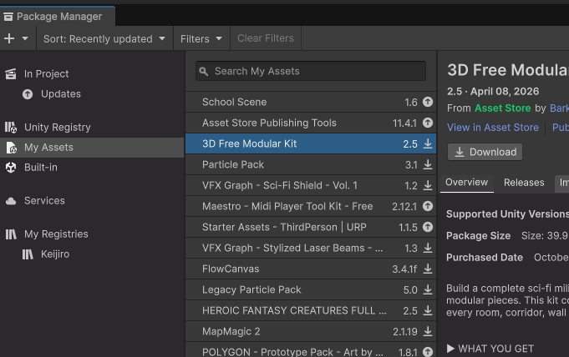Screen dimensions: 569x357
Task: Focus the Search My Assets field
Action: click(311, 71)
